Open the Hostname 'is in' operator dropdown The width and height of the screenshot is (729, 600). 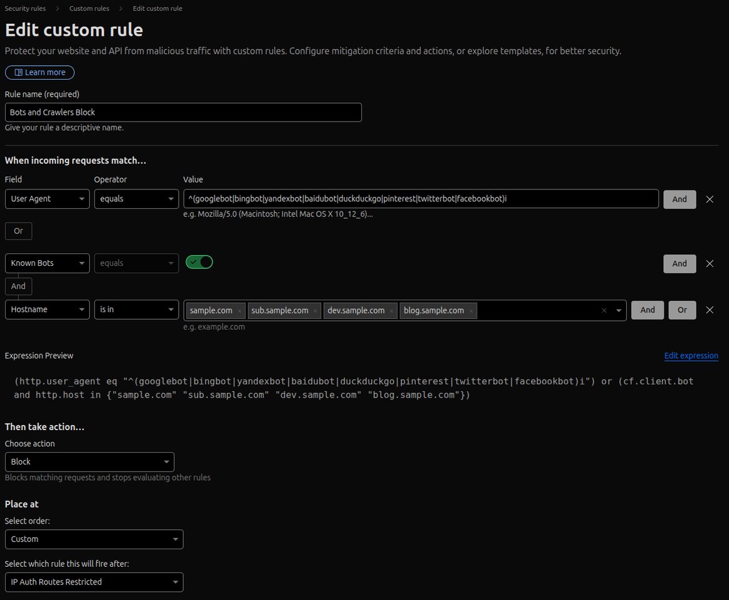click(136, 310)
